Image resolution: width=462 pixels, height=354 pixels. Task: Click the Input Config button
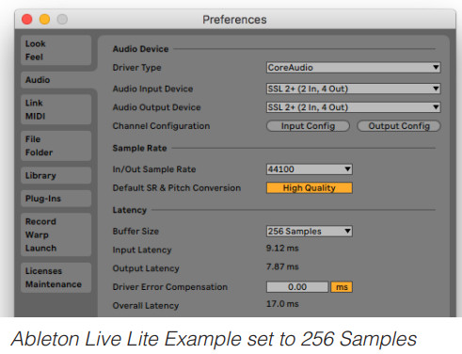(308, 126)
